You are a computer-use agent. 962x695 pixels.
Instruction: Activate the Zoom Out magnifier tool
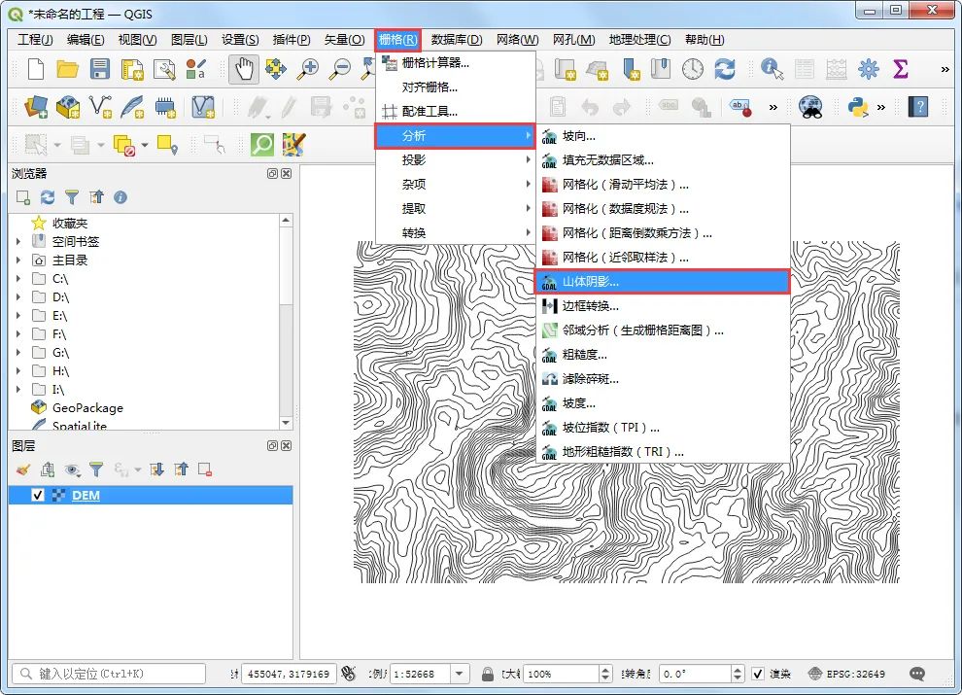click(x=339, y=69)
